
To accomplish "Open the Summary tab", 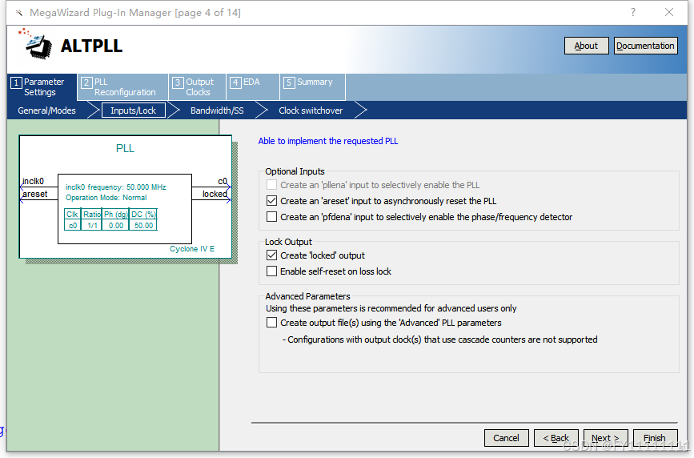I will pyautogui.click(x=312, y=86).
